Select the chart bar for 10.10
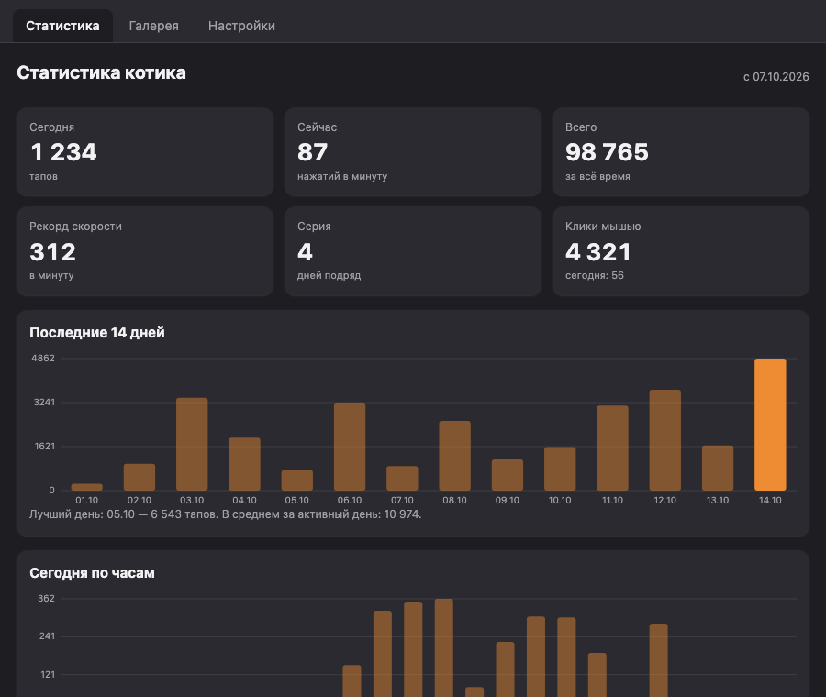This screenshot has width=826, height=697. click(560, 469)
